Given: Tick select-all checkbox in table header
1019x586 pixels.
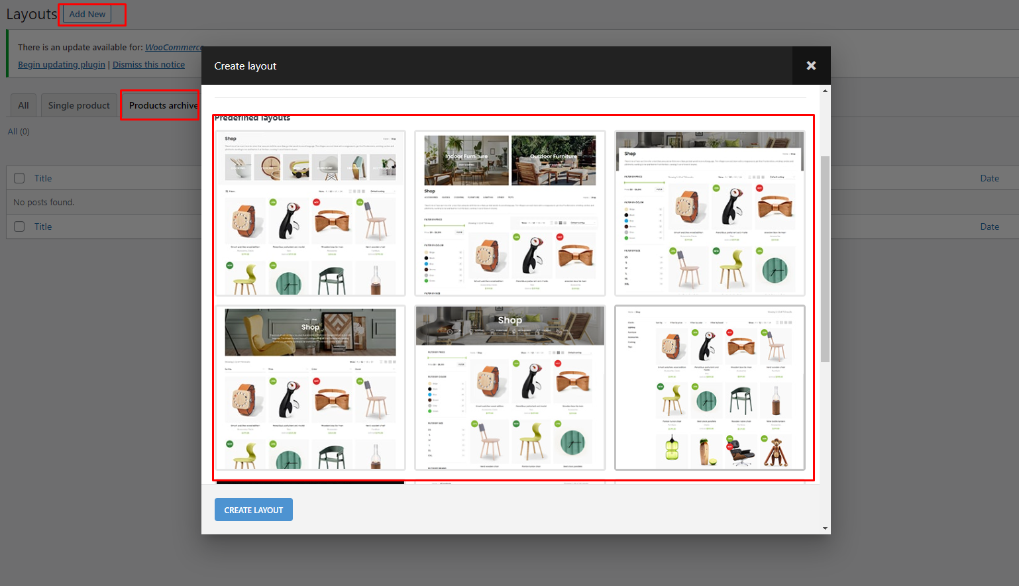Looking at the screenshot, I should tap(19, 178).
